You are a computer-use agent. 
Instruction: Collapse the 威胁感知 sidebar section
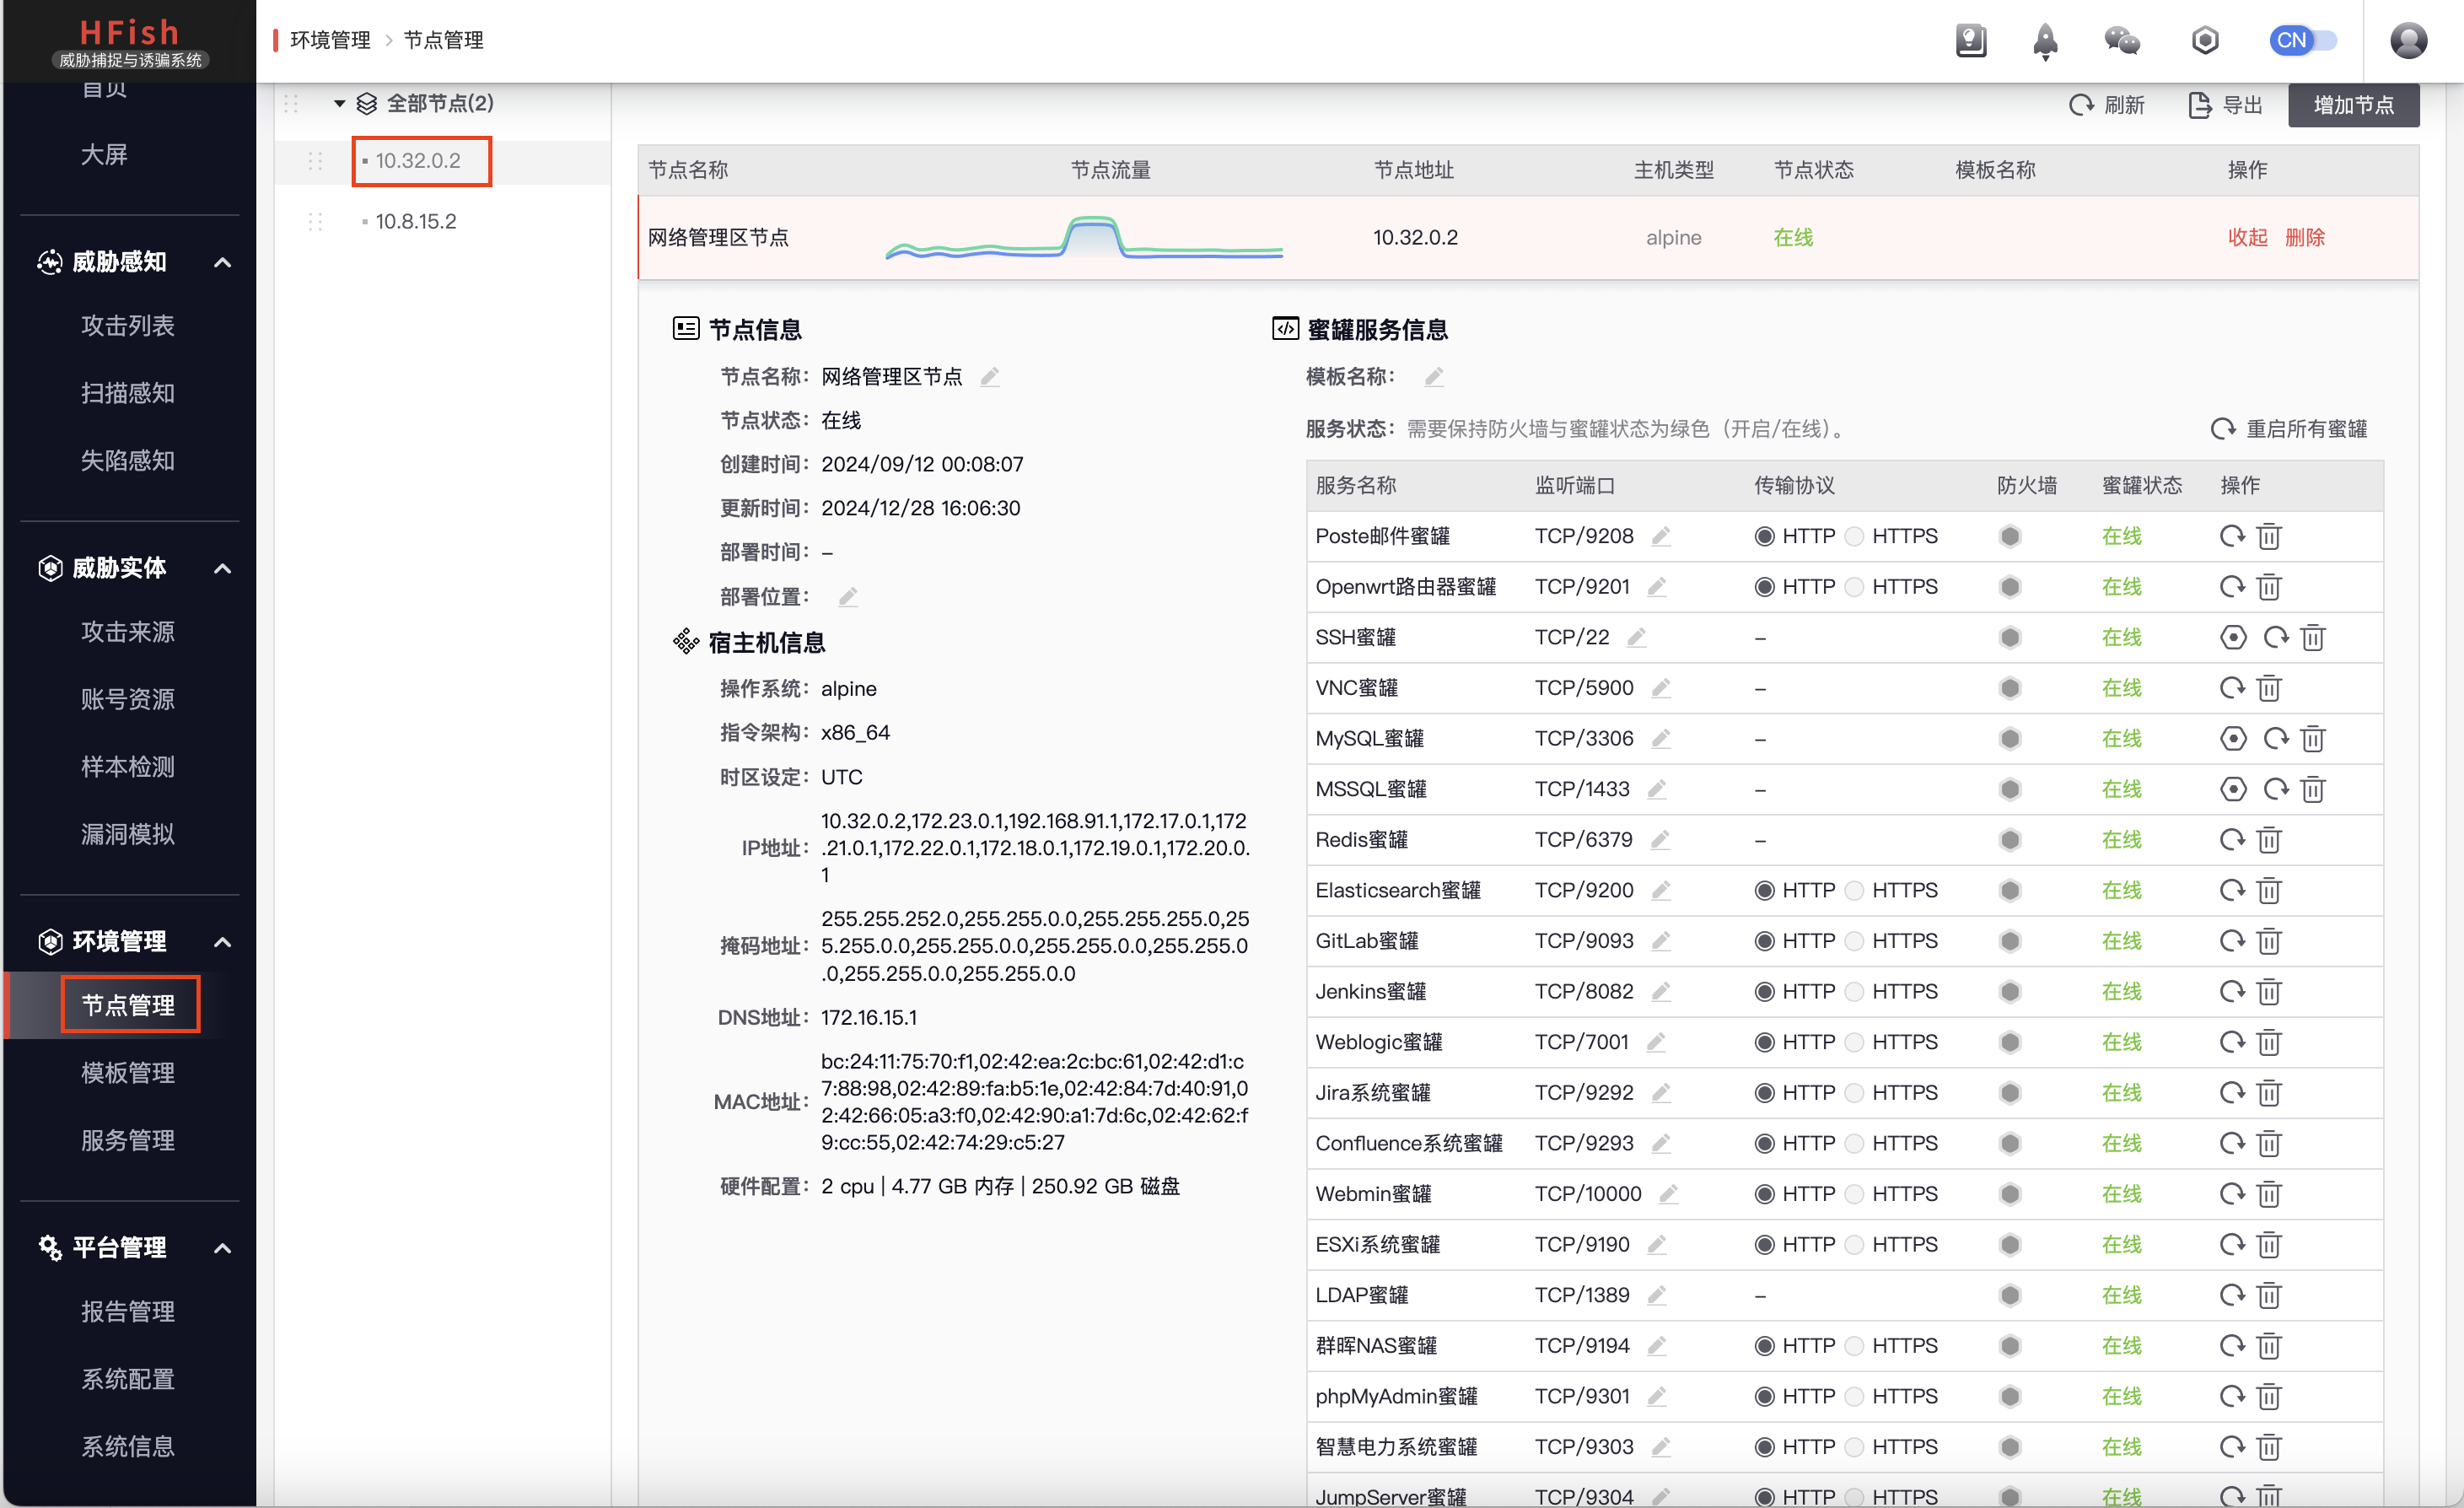click(223, 262)
